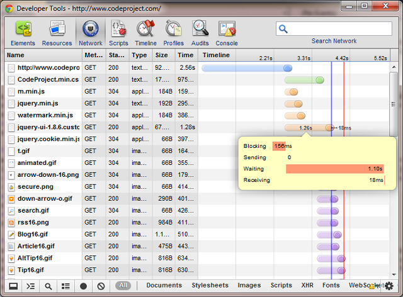Sort by the Name column header
This screenshot has height=297, width=403.
click(43, 55)
